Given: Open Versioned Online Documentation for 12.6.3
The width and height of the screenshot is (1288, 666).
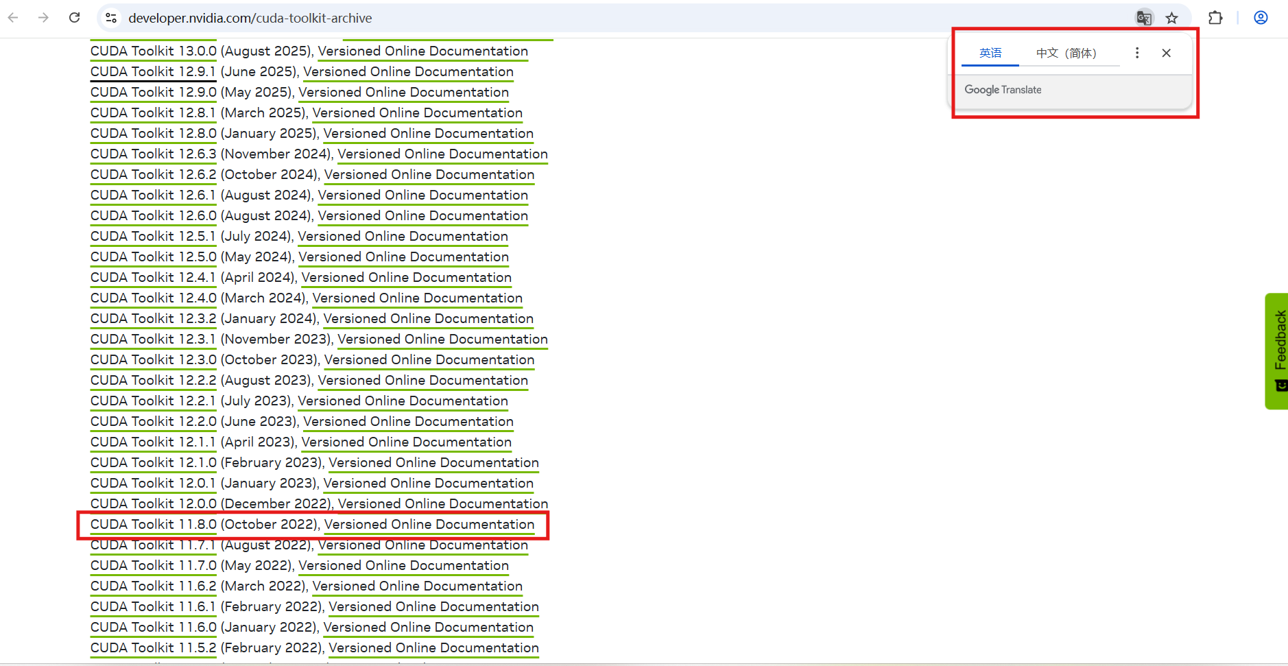Looking at the screenshot, I should point(443,154).
